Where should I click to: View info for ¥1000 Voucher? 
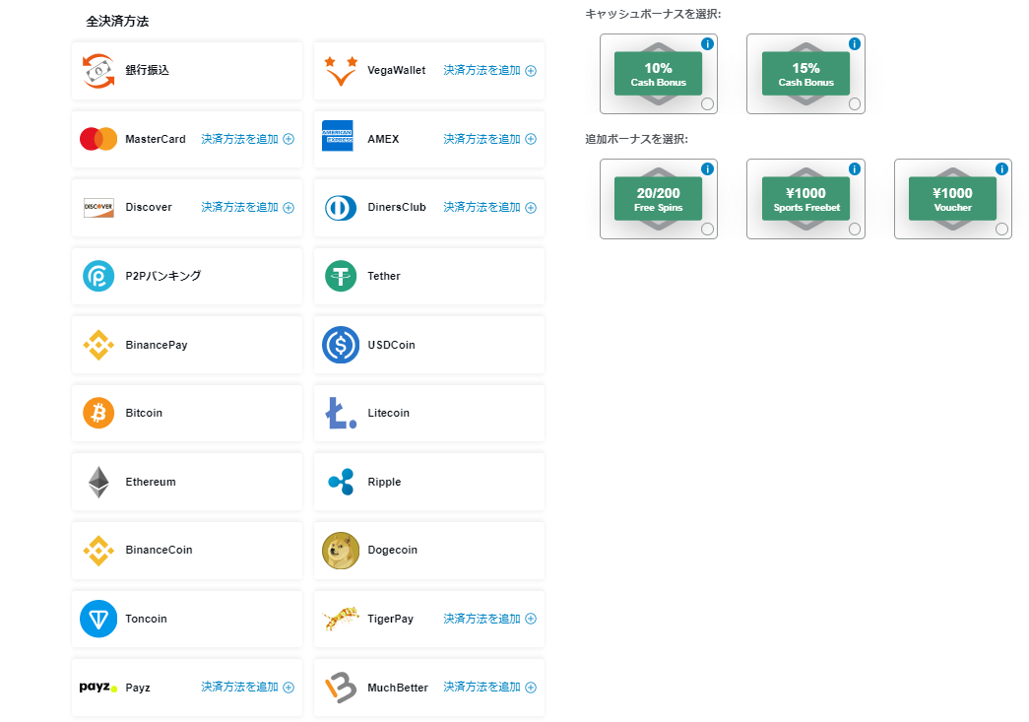(x=1002, y=168)
